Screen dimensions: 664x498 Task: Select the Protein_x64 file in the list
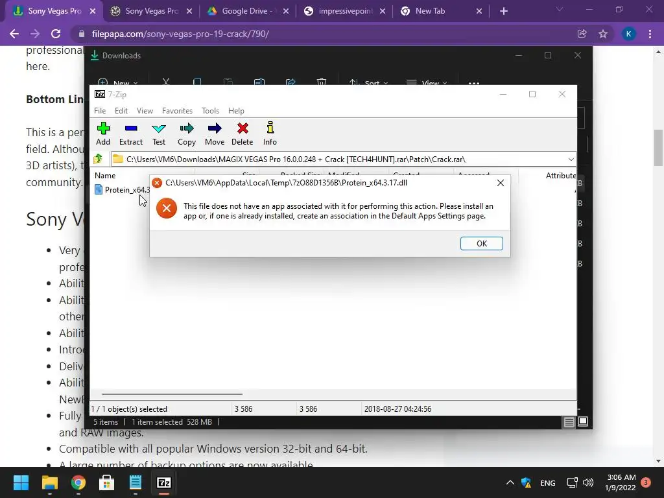pyautogui.click(x=123, y=190)
